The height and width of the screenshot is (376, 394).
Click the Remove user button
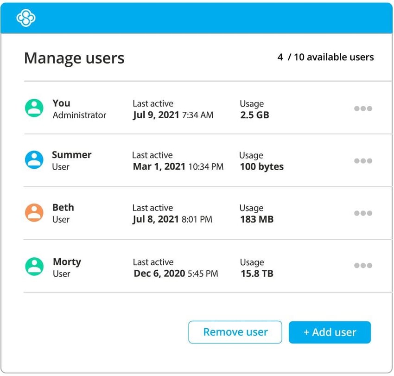pyautogui.click(x=235, y=332)
